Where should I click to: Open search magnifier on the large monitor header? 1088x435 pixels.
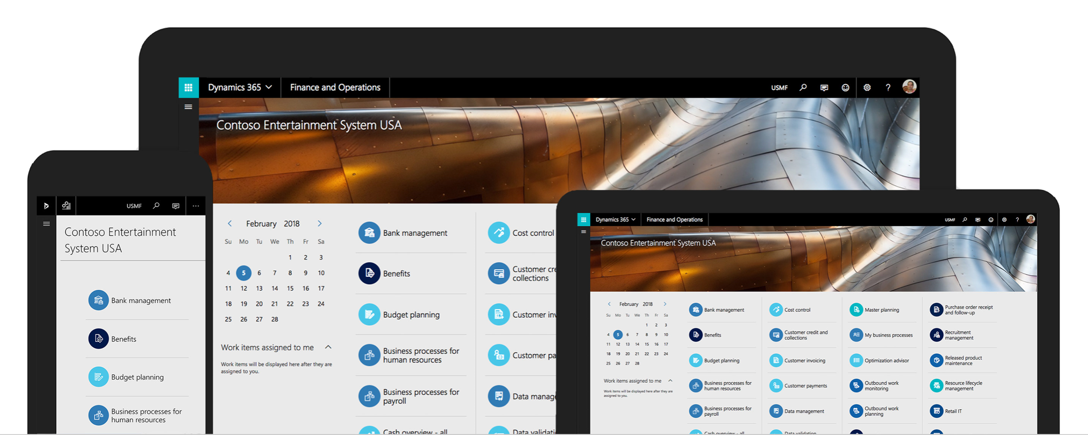coord(803,87)
